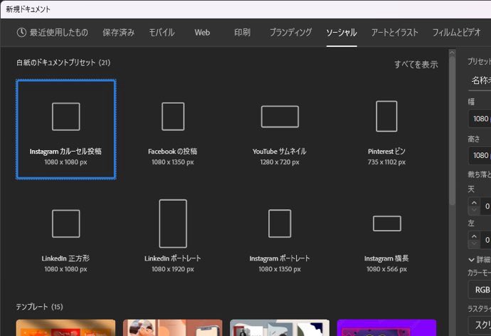The width and height of the screenshot is (491, 336).
Task: Click the テンプレート (15) heading
Action: 39,307
